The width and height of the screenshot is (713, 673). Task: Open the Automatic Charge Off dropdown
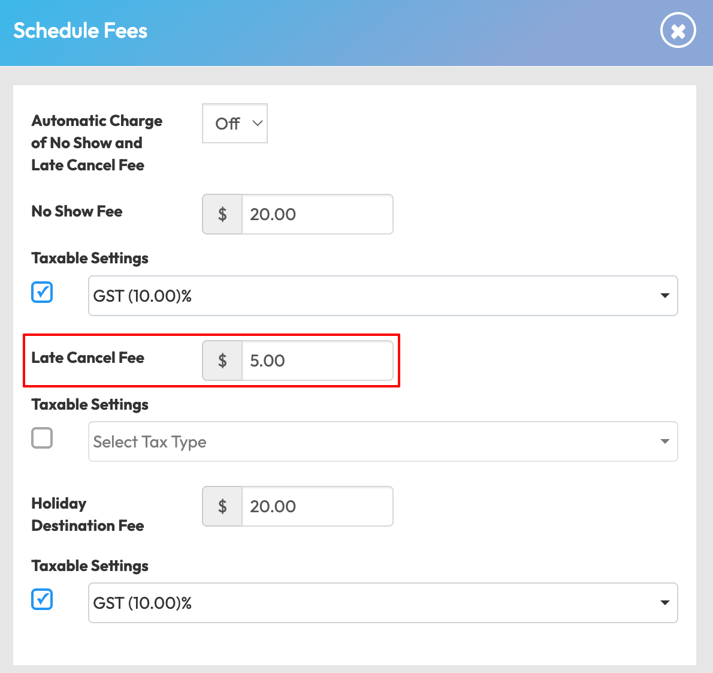pyautogui.click(x=235, y=124)
